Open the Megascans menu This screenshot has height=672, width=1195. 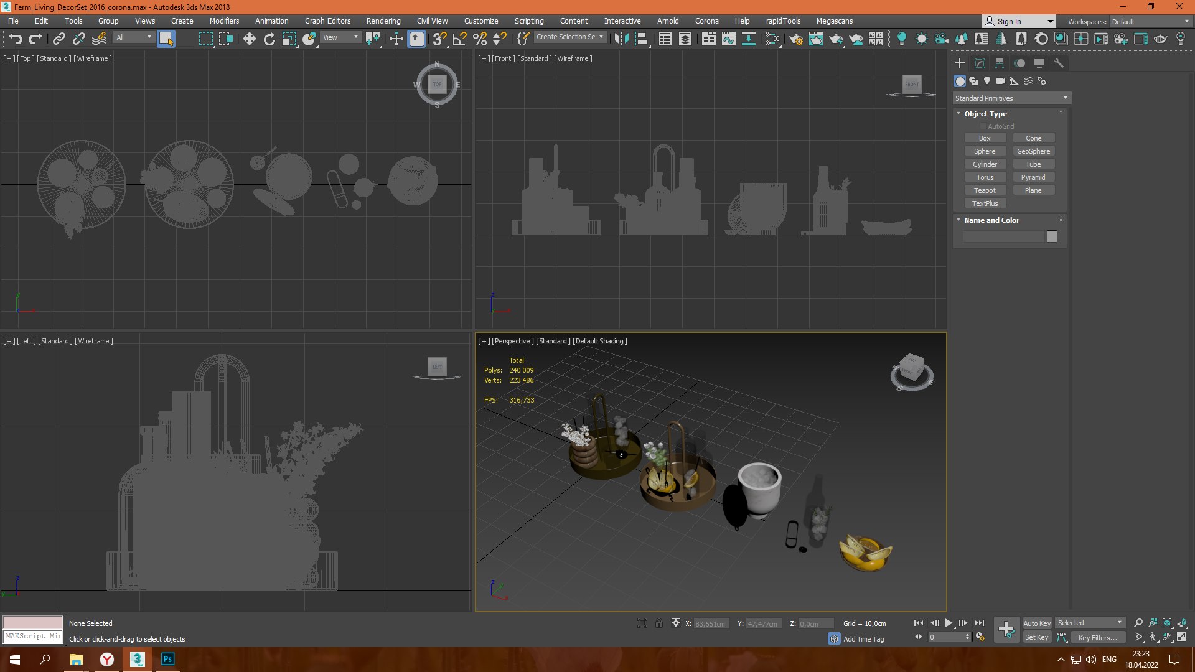[835, 21]
